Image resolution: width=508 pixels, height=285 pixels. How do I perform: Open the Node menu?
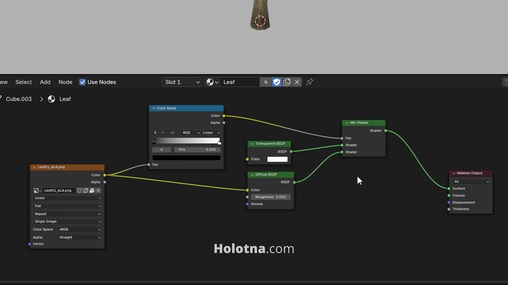coord(65,82)
